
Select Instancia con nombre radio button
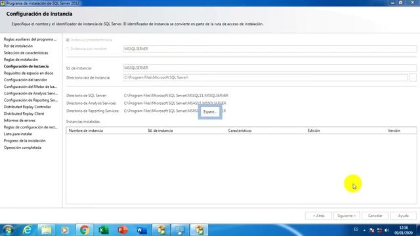pos(68,49)
